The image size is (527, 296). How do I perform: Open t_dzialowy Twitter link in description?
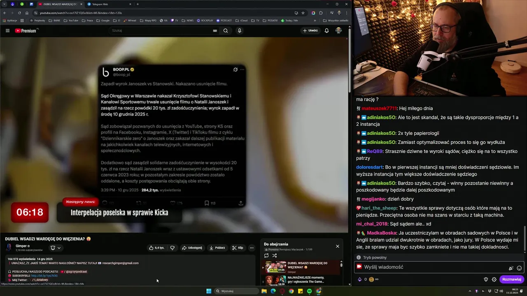(38, 280)
